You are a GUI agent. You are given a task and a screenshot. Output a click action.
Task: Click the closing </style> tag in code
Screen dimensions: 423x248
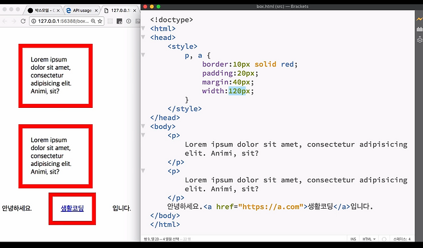click(x=184, y=109)
